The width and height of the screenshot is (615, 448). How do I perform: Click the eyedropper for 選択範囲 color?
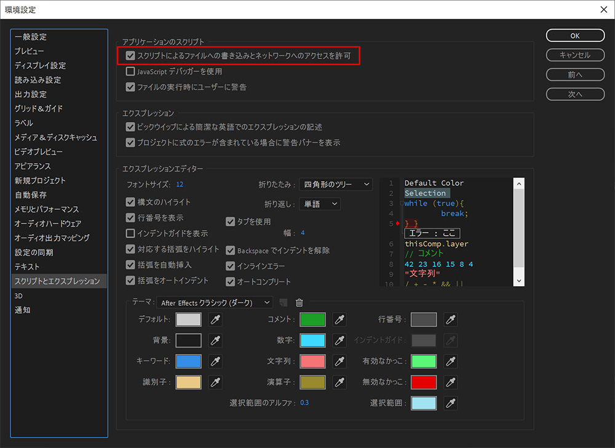click(451, 403)
